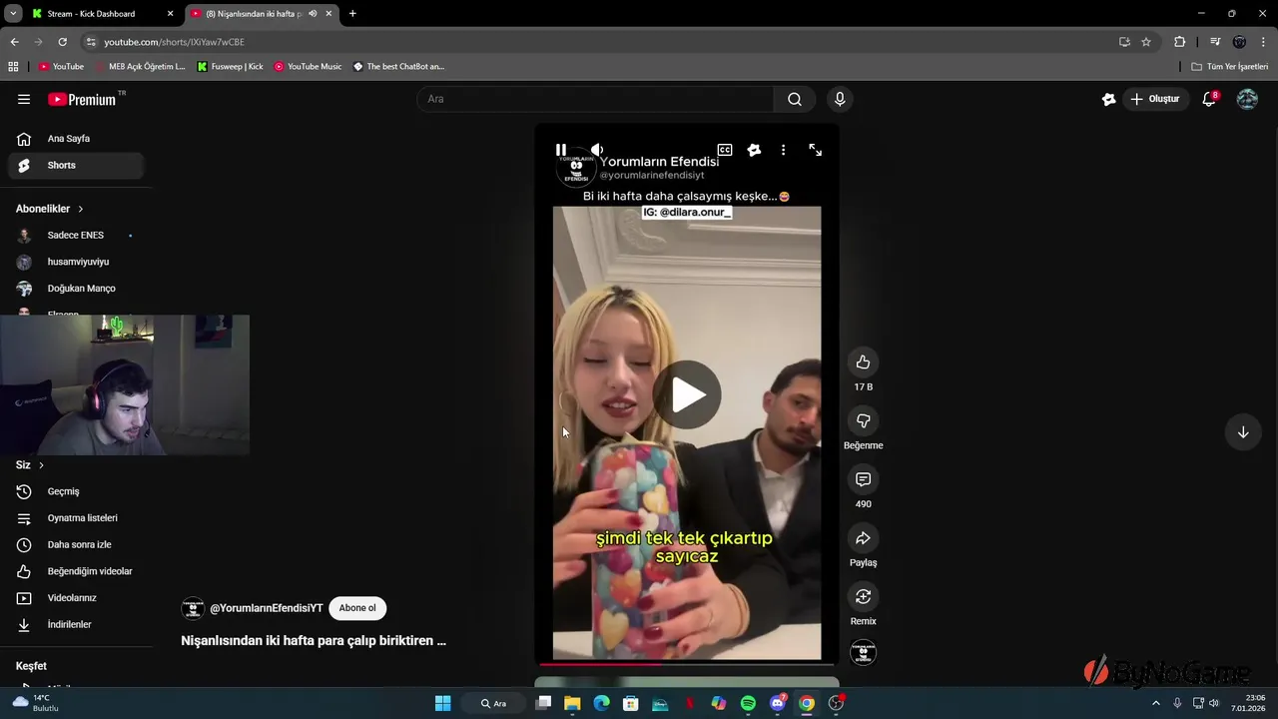The width and height of the screenshot is (1278, 719).
Task: Go to the next Short arrow
Action: pos(1243,432)
